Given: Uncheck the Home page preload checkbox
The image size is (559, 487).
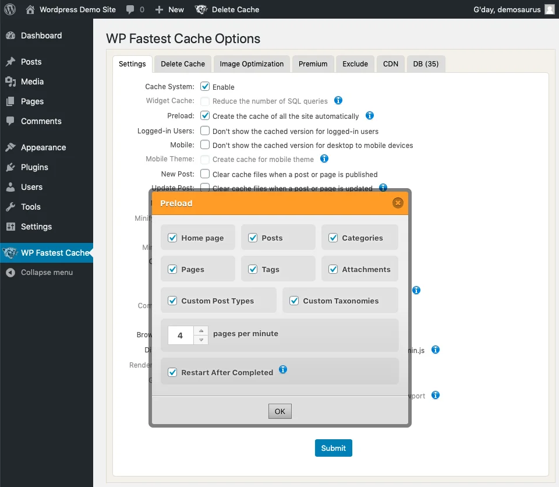Looking at the screenshot, I should pos(172,238).
